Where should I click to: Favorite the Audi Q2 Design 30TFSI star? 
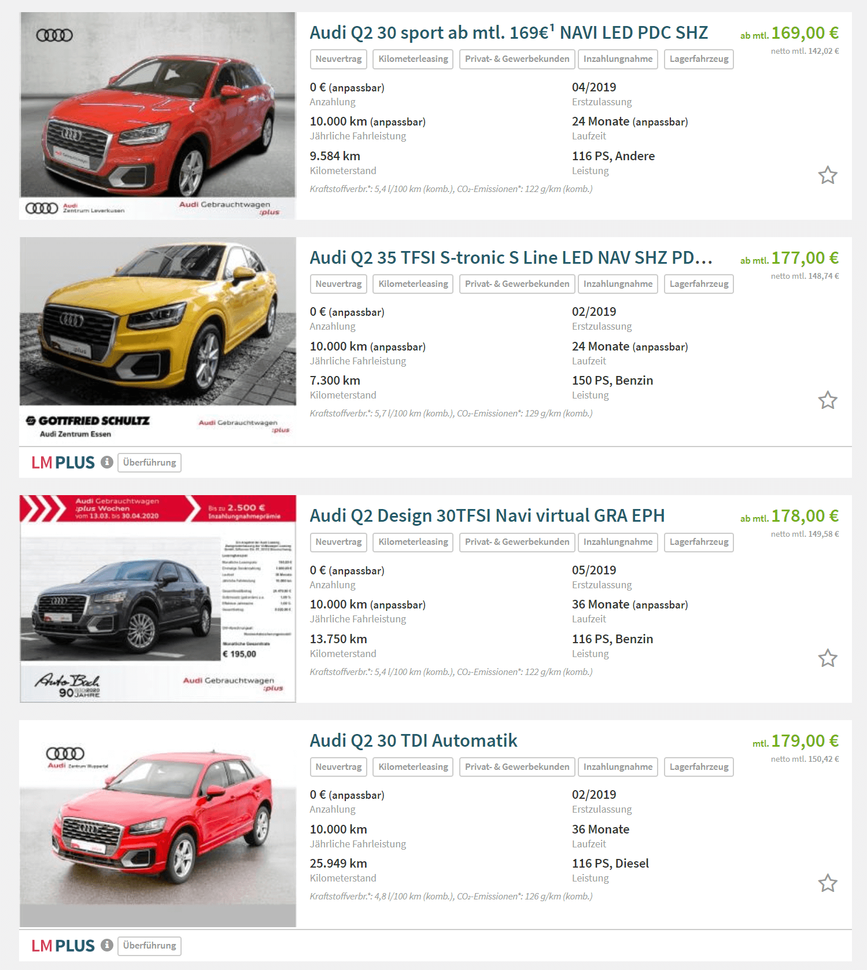click(x=828, y=658)
